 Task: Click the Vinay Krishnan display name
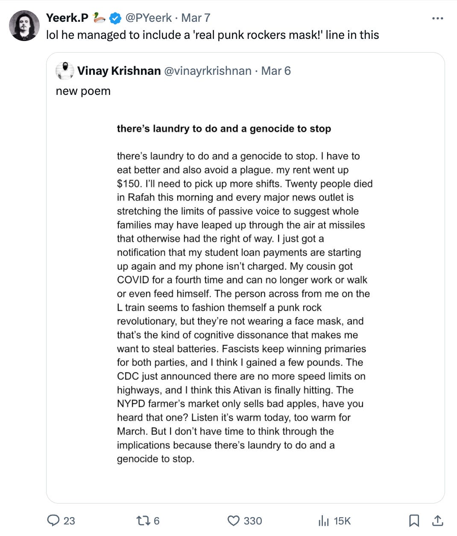[119, 71]
